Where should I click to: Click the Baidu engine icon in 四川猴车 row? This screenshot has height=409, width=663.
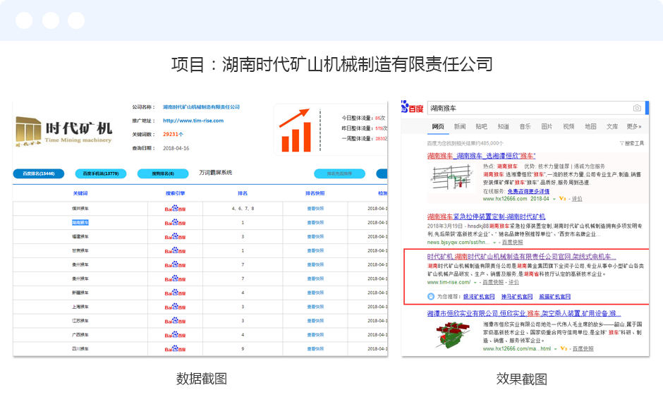(x=175, y=348)
